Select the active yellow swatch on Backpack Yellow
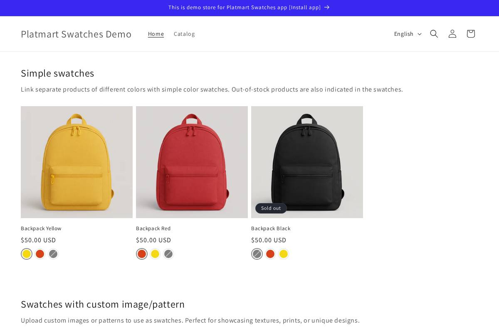 coord(27,254)
